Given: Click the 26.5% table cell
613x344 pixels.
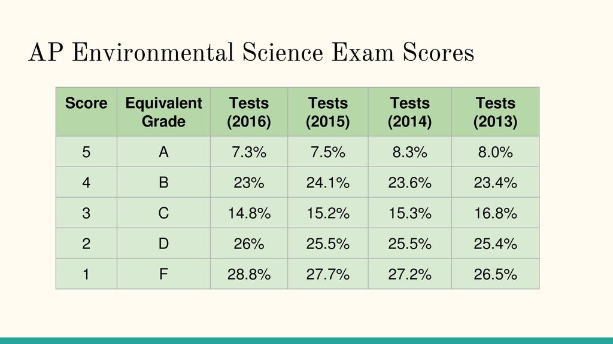Looking at the screenshot, I should tap(495, 274).
